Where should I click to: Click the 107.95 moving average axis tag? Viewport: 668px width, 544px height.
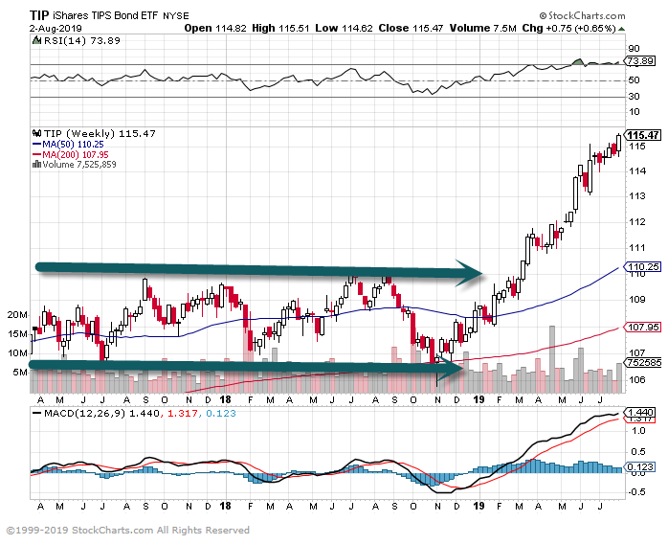pos(643,327)
